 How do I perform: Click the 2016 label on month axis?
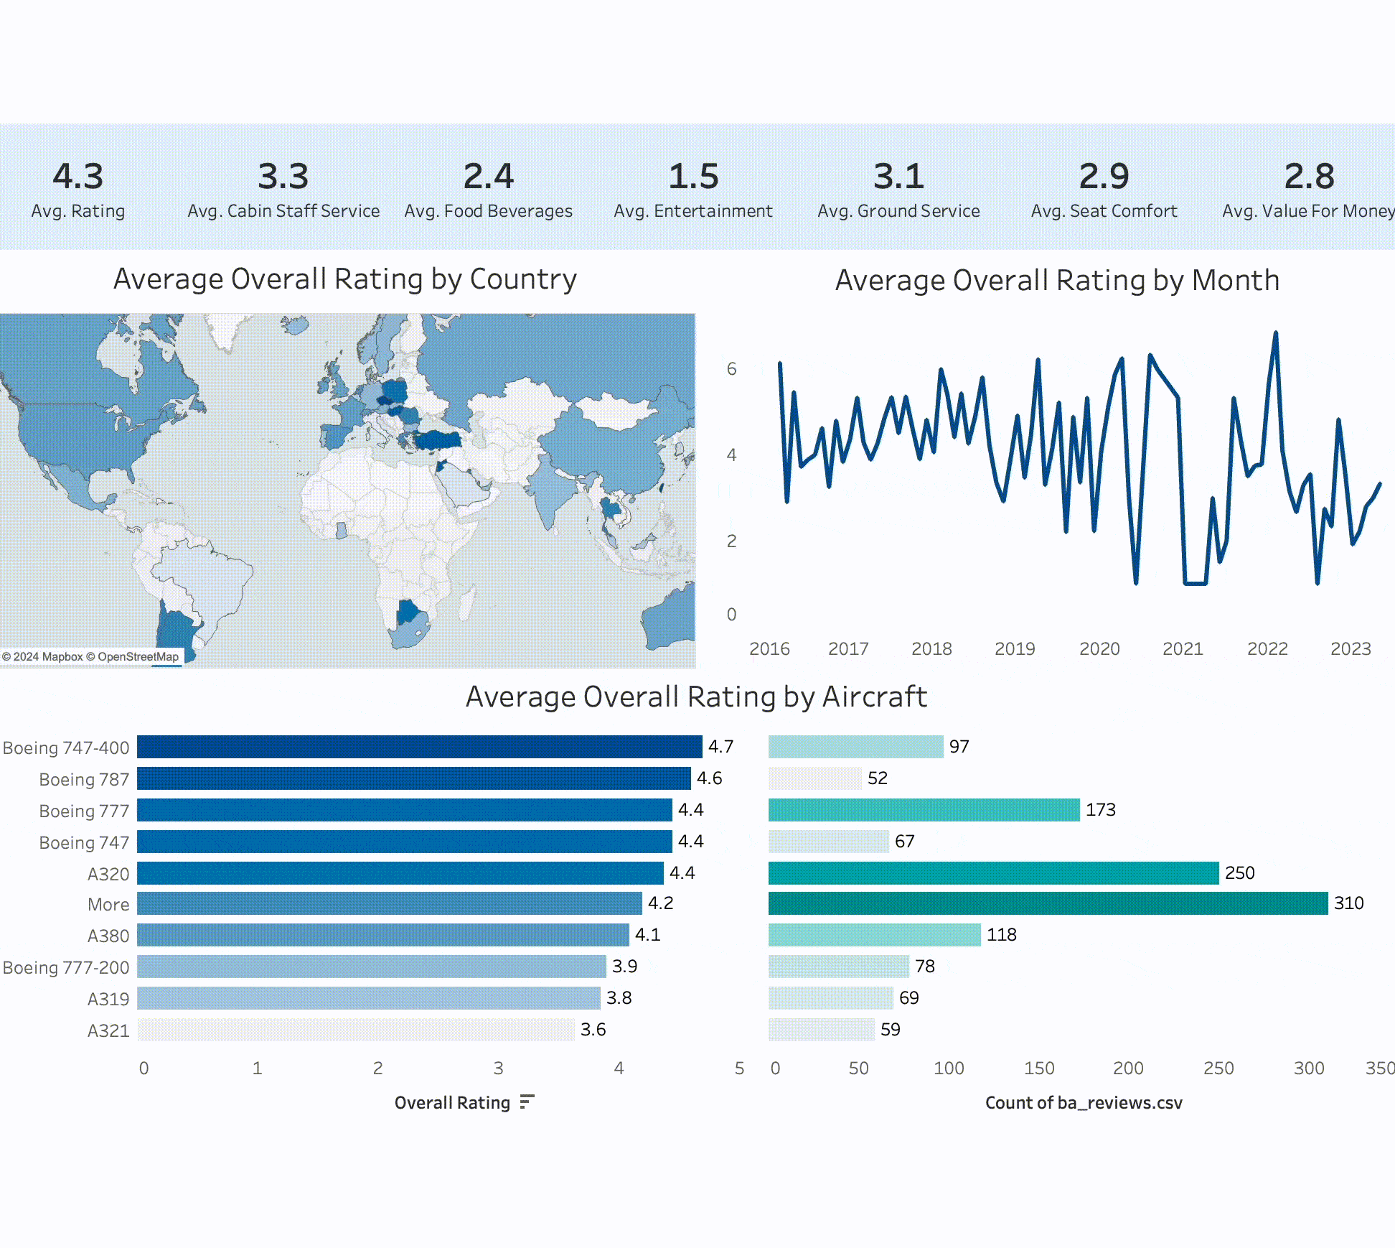point(769,648)
